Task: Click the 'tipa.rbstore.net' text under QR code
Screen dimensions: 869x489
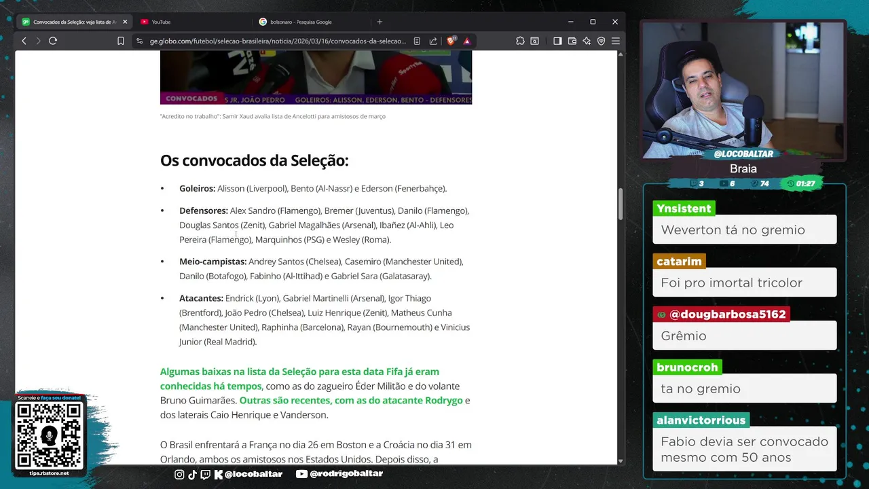Action: 50,473
